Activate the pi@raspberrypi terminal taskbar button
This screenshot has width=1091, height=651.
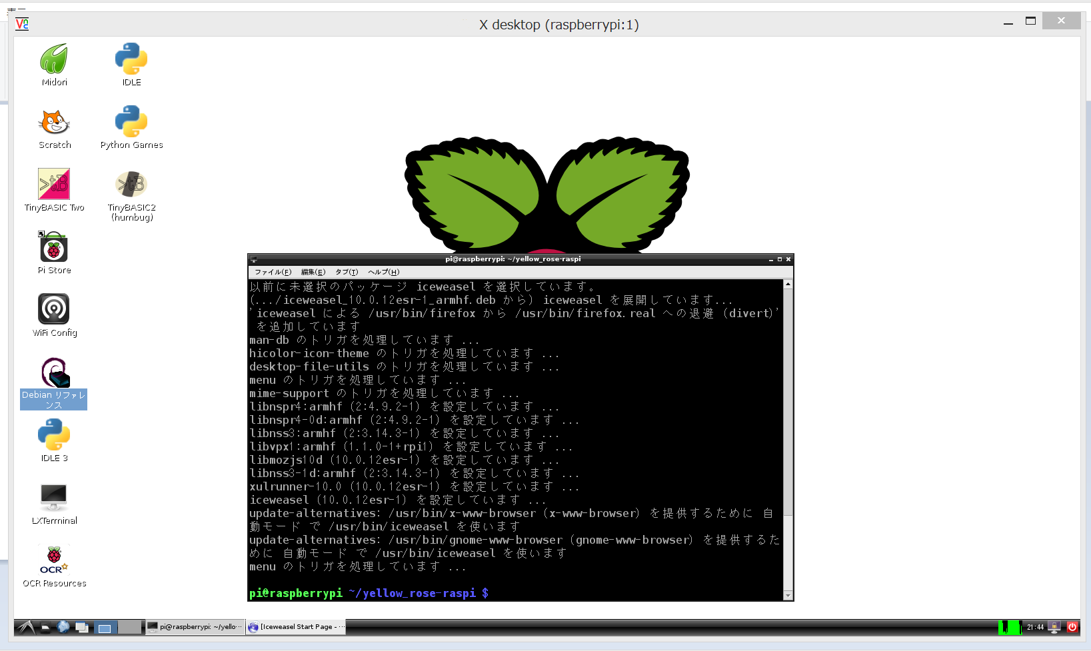[x=195, y=627]
